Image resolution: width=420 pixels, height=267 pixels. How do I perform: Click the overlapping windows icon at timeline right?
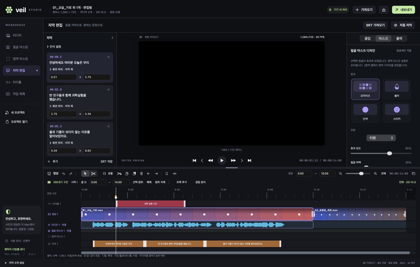[x=413, y=174]
